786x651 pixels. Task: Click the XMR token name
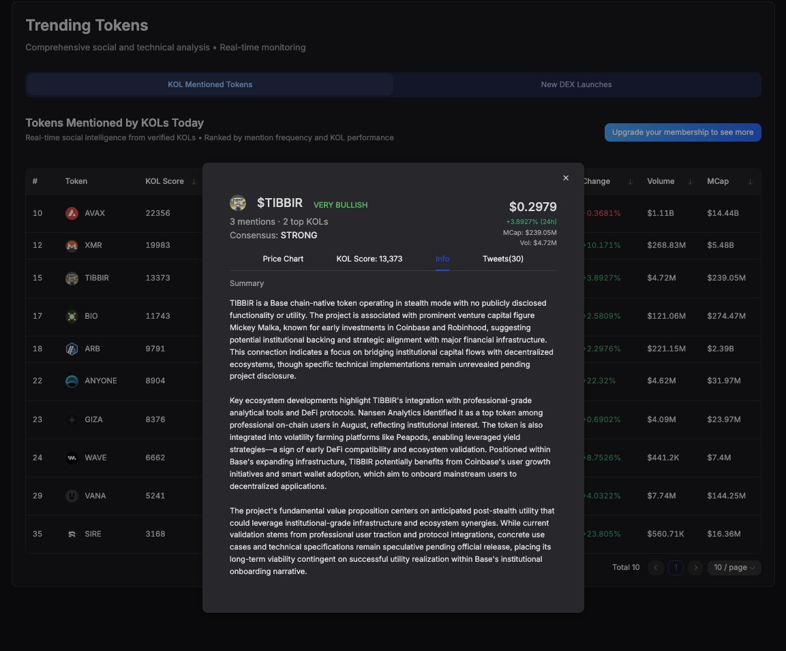[x=93, y=245]
